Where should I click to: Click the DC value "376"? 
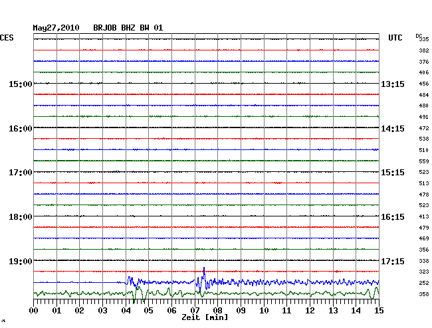click(x=424, y=62)
